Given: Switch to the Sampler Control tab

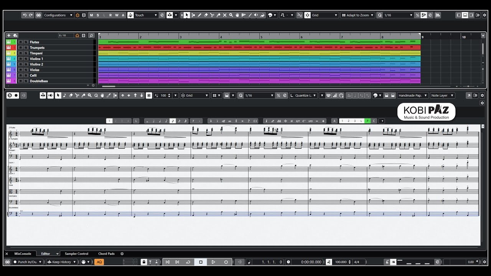Looking at the screenshot, I should [x=76, y=254].
